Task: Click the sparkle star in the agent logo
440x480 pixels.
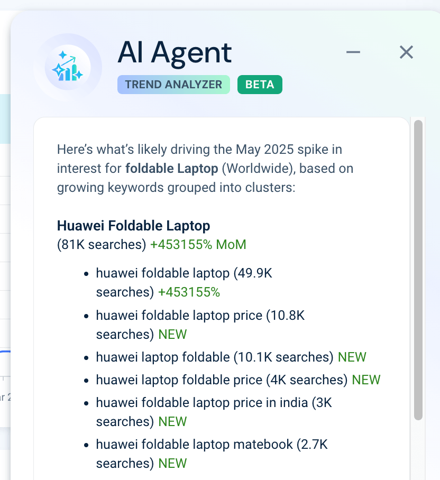Action: point(62,54)
